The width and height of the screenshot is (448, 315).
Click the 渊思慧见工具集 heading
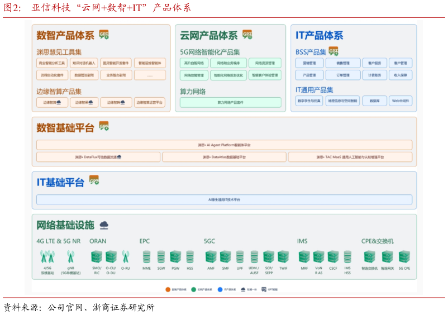pos(59,52)
